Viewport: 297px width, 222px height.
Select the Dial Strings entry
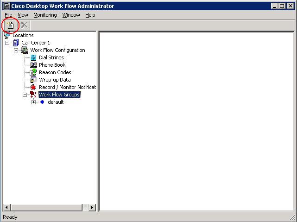(51, 57)
